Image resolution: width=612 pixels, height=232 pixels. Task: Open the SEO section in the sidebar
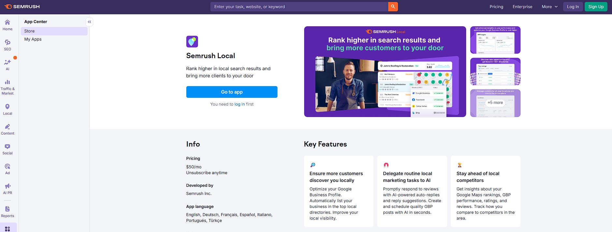7,45
